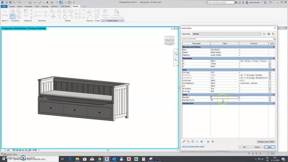Click the Number for W value cell

coord(225,100)
